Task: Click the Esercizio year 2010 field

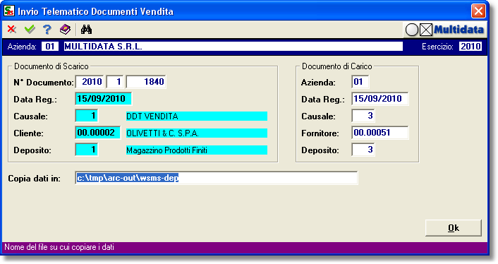Action: tap(470, 47)
